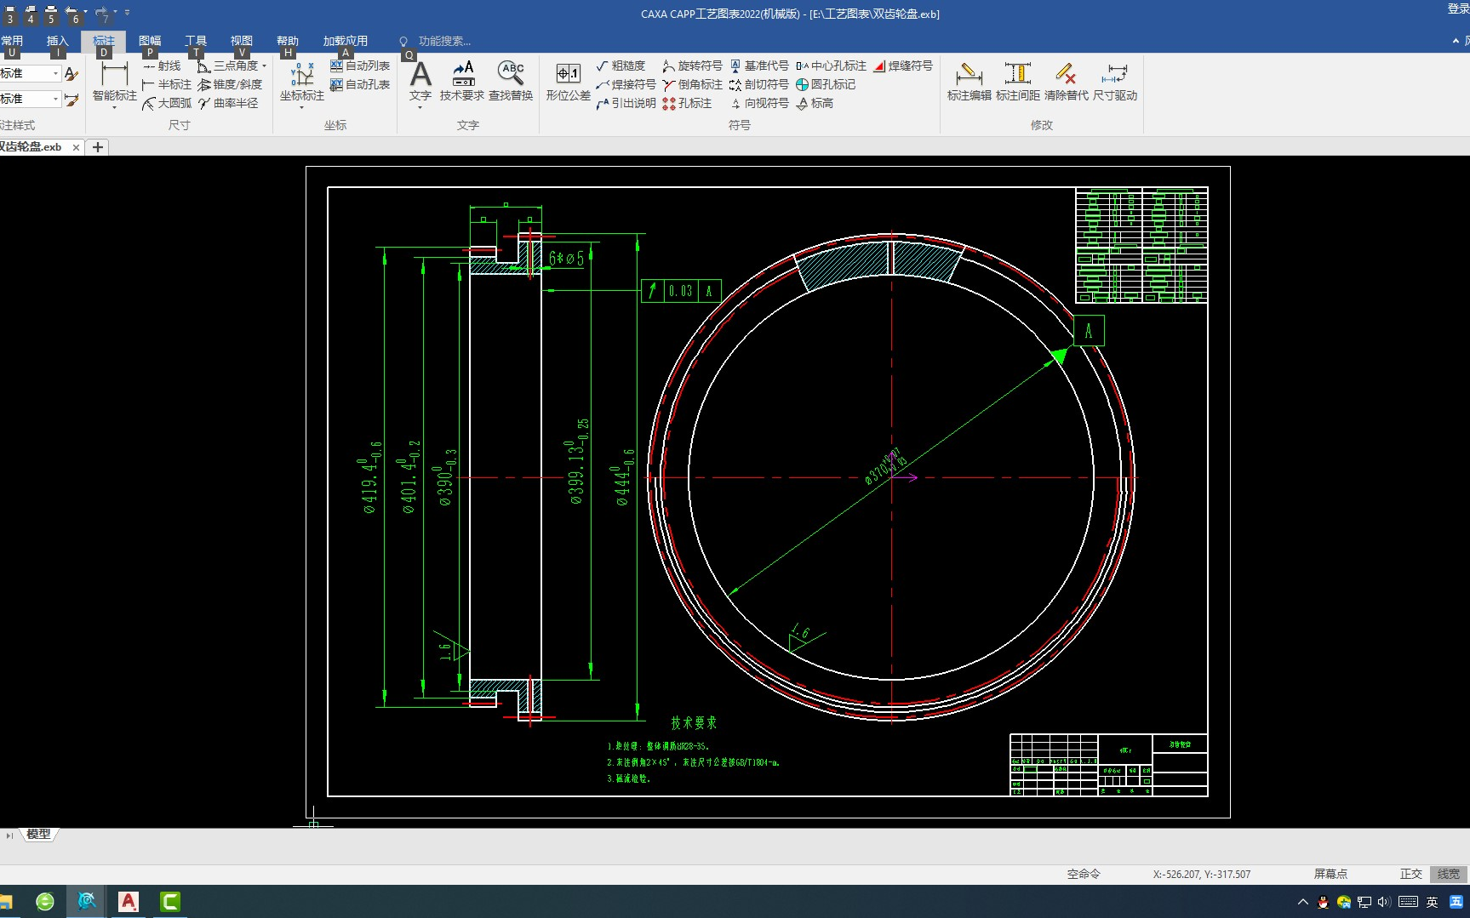The width and height of the screenshot is (1470, 918).
Task: Open the 屏幕点 snap mode selector
Action: coord(1330,874)
